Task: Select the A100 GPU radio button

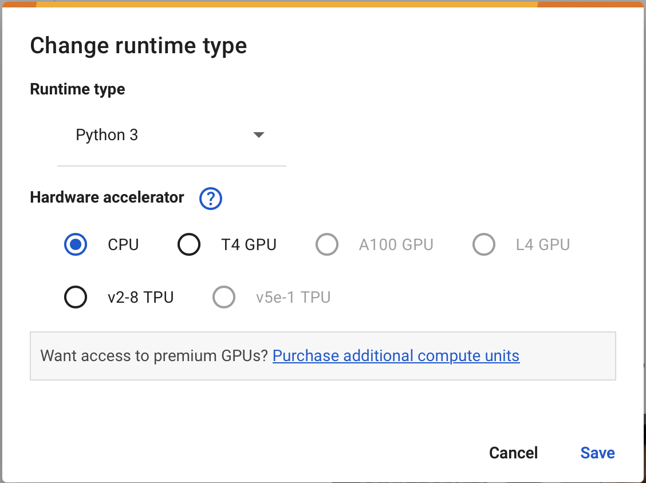Action: coord(327,244)
